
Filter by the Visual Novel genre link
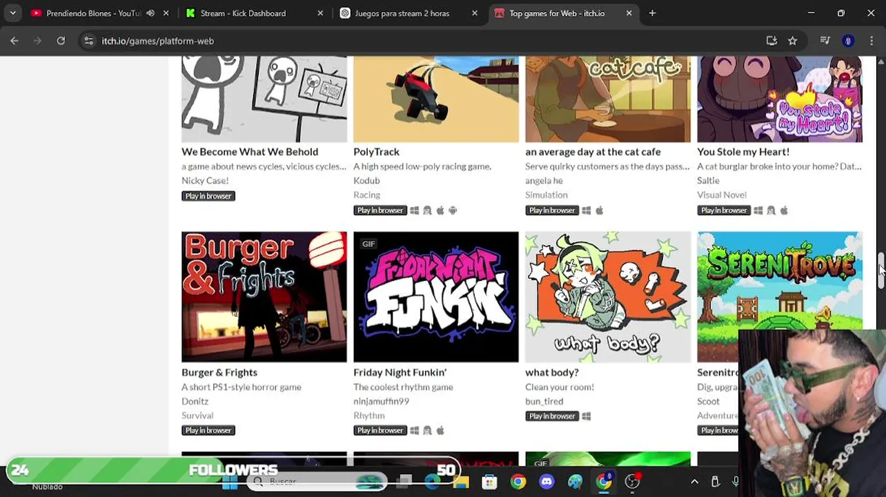[722, 195]
